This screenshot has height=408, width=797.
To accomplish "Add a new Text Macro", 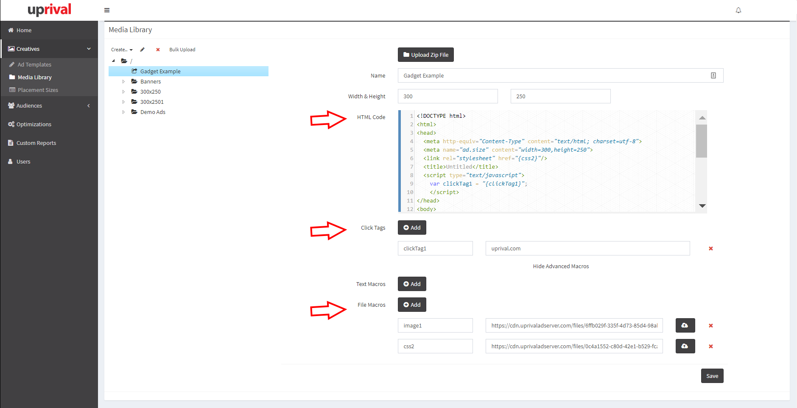I will pyautogui.click(x=412, y=284).
